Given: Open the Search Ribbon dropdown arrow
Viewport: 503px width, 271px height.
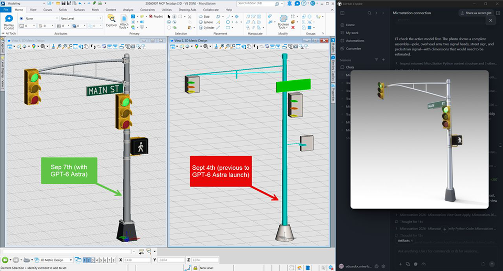Looking at the screenshot, I should (x=281, y=4).
